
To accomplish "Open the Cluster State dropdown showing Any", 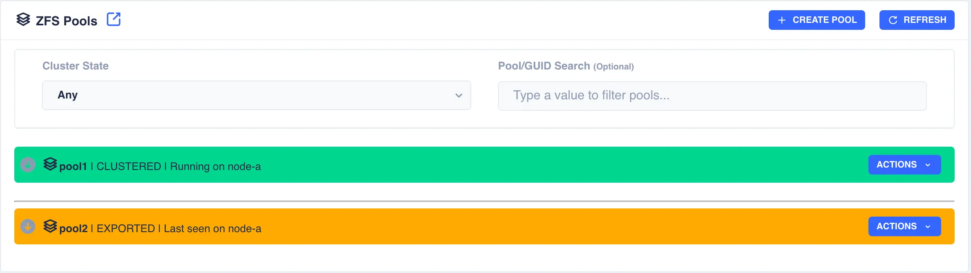I will (256, 95).
